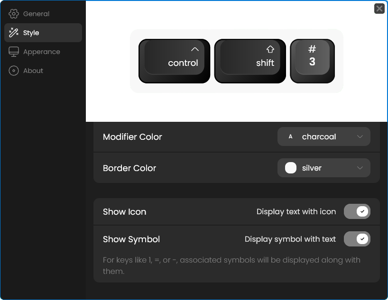The width and height of the screenshot is (388, 300).
Task: Open the Border Color silver dropdown
Action: (323, 168)
